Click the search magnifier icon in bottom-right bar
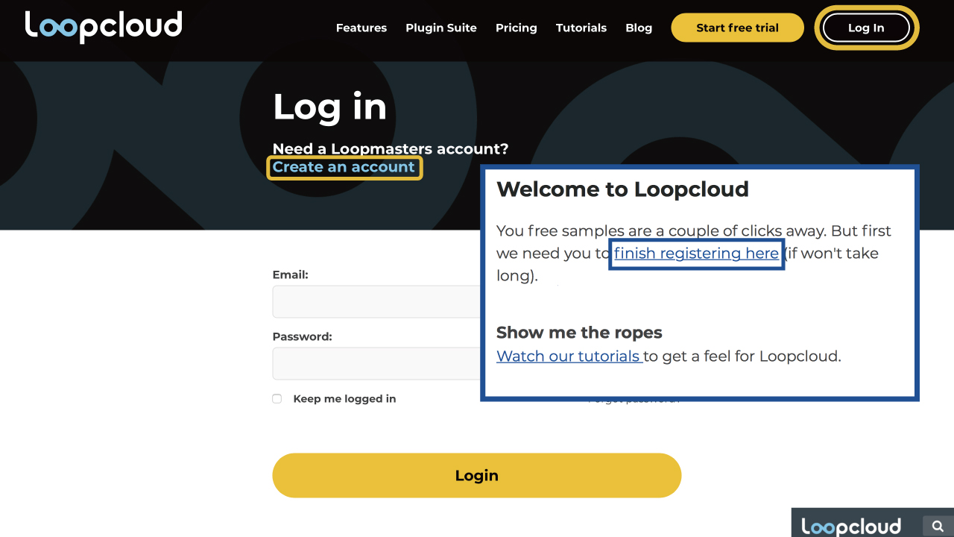The width and height of the screenshot is (954, 537). point(938,524)
